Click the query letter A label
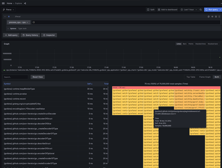 pos(9,17)
